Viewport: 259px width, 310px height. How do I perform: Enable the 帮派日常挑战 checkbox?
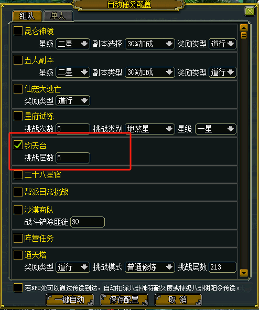coord(18,192)
